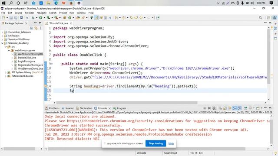Click the editor horizontal scrollbar
This screenshot has height=156, width=278.
click(x=127, y=103)
